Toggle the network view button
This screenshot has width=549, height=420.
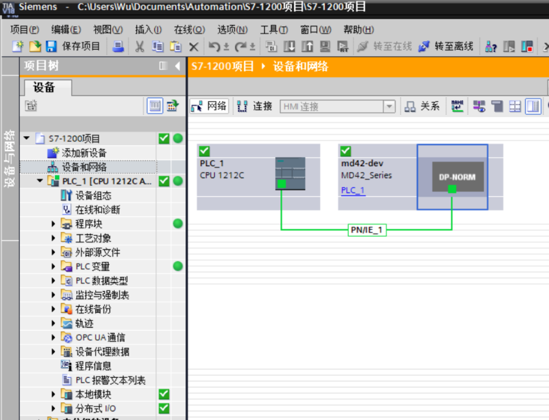pos(209,106)
